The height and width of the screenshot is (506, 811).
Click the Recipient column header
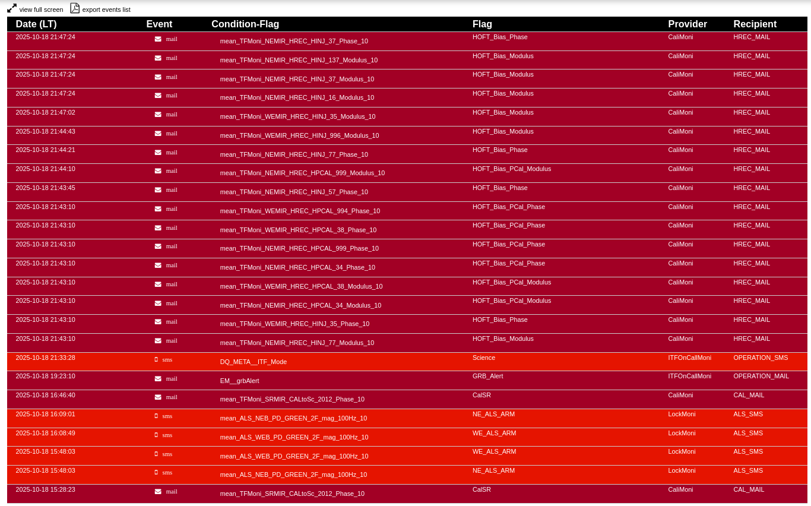point(755,24)
